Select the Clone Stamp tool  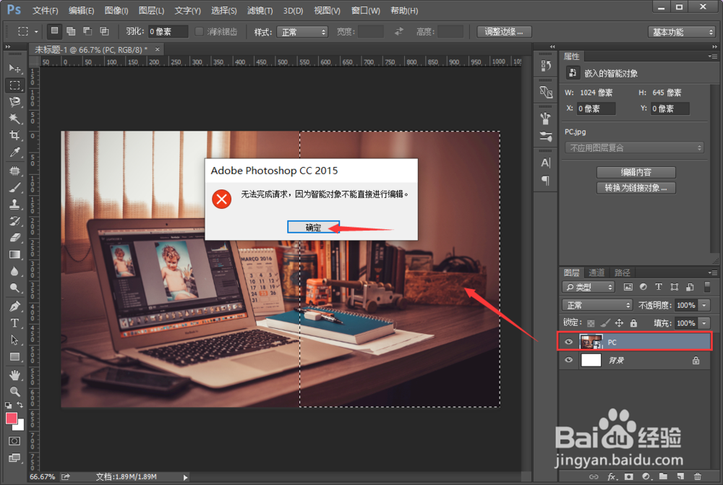14,205
